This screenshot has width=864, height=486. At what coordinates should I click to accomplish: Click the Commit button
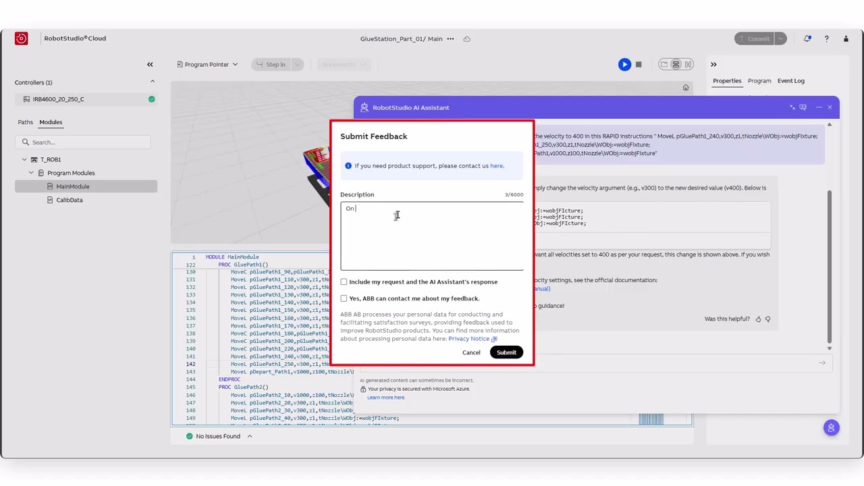[x=754, y=38]
